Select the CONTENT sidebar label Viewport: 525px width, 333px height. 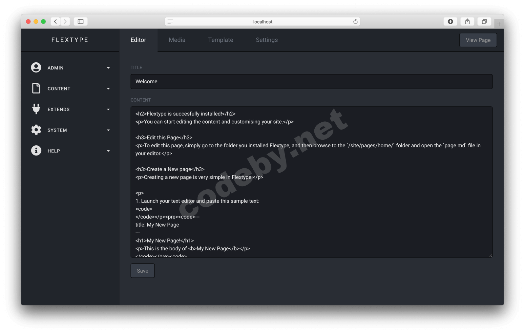59,89
